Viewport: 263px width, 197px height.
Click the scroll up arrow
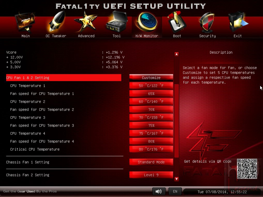[x=176, y=54]
